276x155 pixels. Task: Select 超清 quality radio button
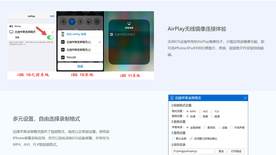(212, 116)
